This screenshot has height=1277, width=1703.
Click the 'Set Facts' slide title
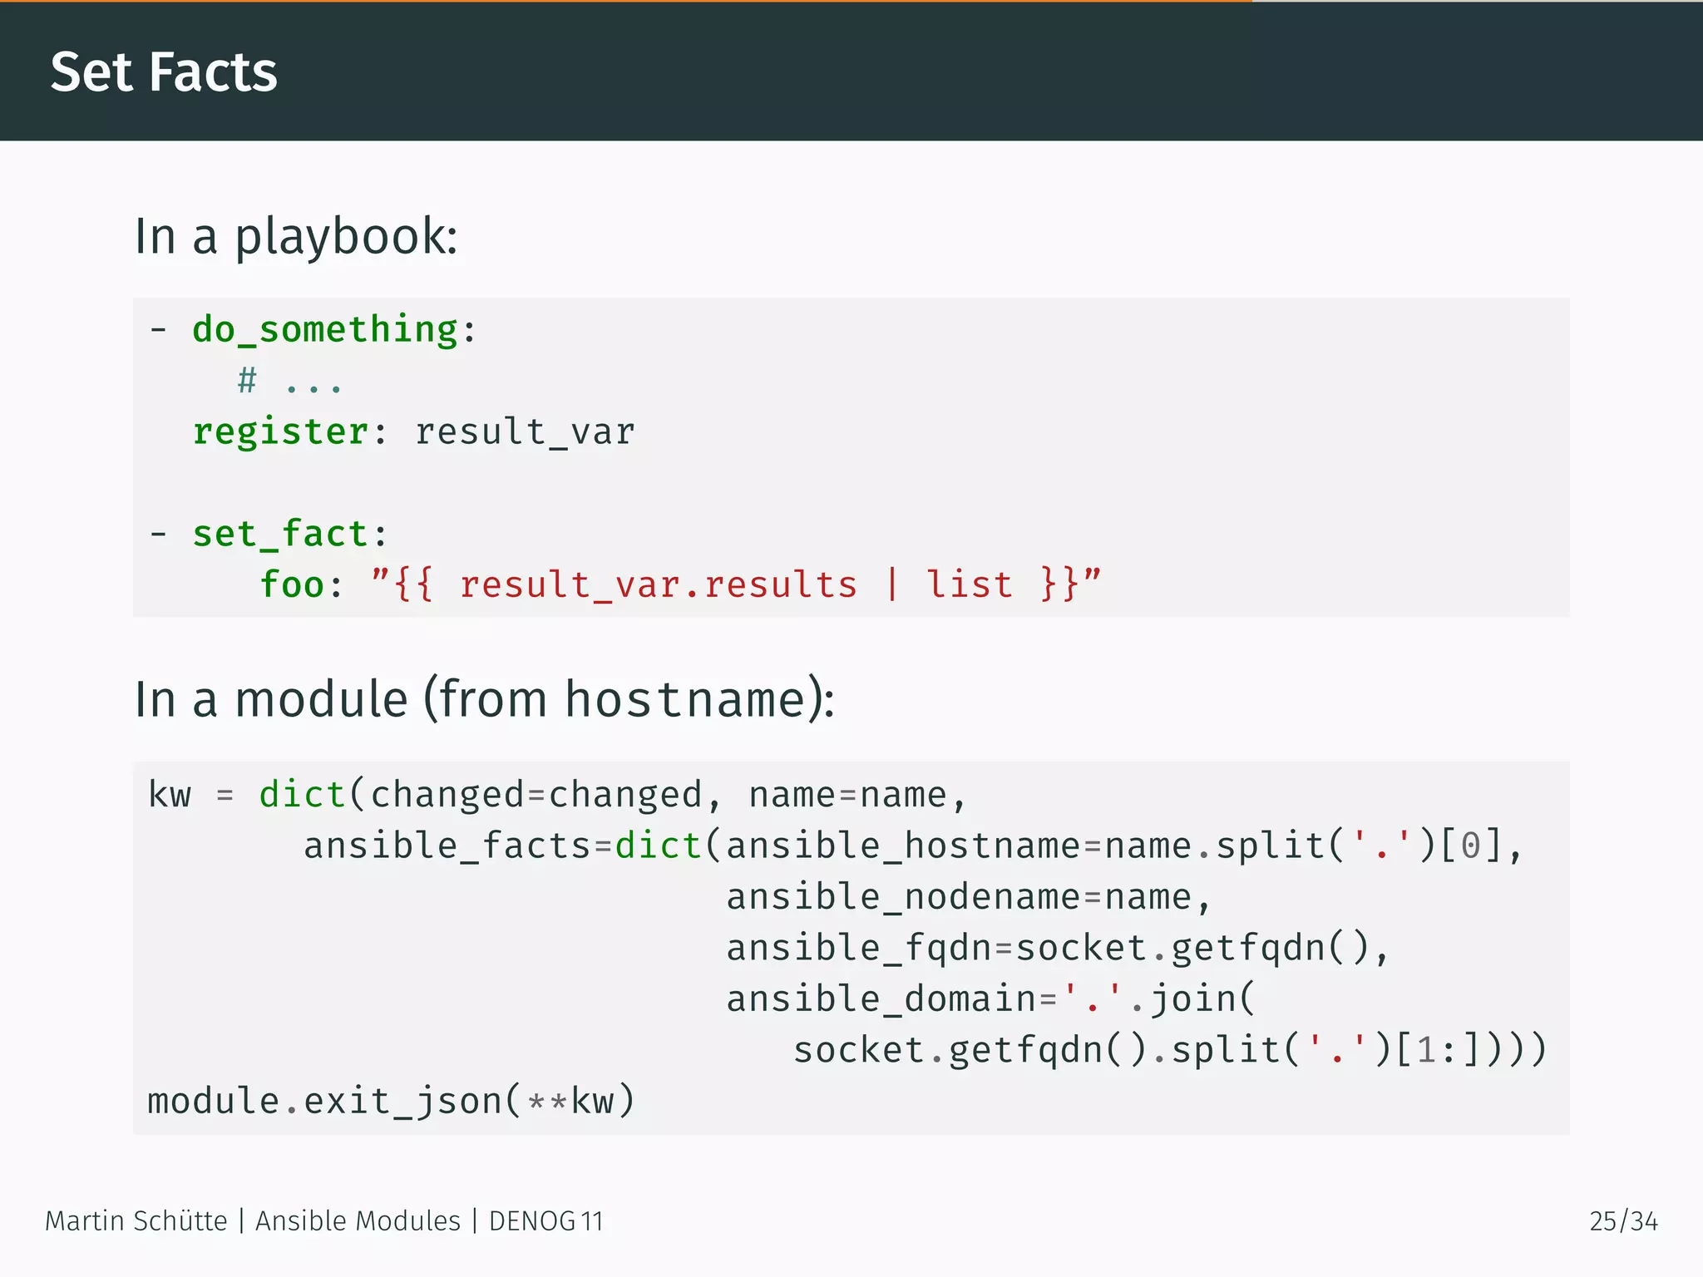pos(164,72)
